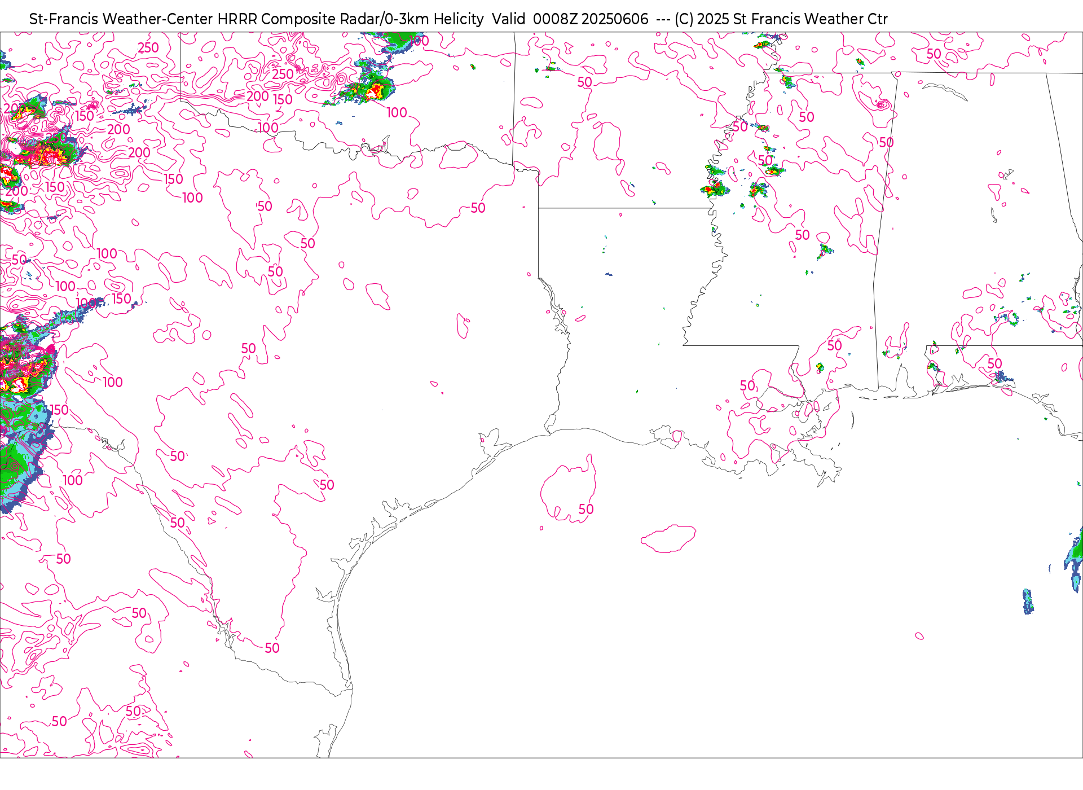Click "HRRR Composite Radar/0-3km Helicity" in the title
Screen dimensions: 1083x790
[350, 19]
